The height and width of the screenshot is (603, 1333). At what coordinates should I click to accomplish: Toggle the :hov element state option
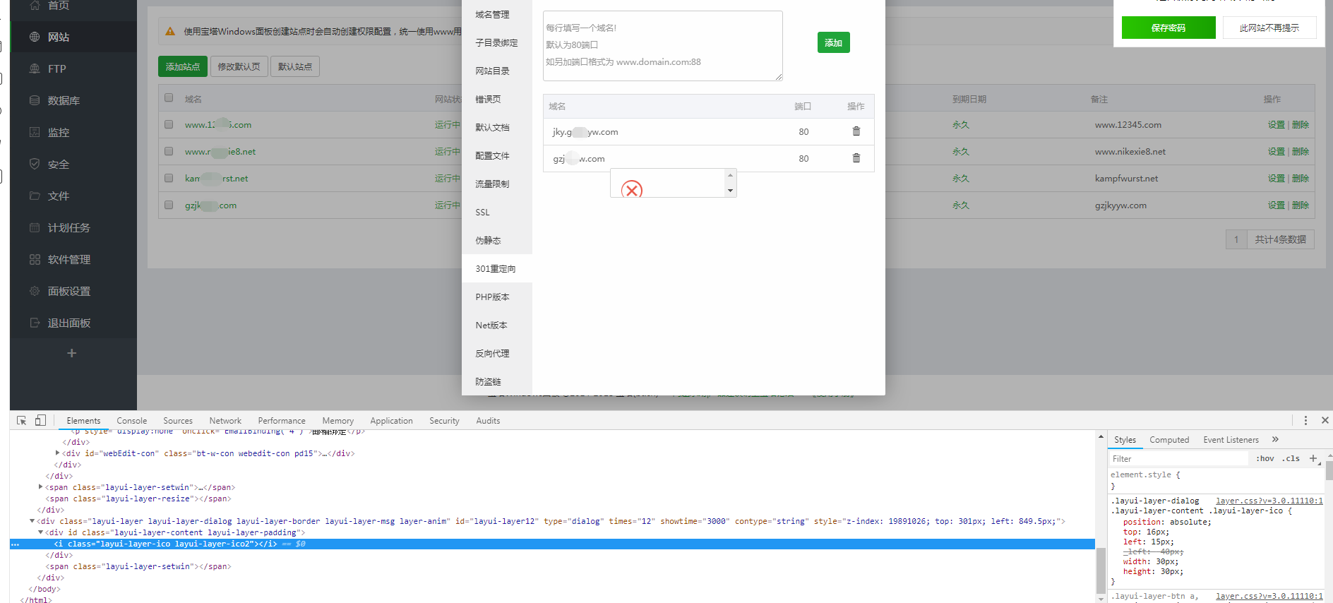(x=1265, y=458)
